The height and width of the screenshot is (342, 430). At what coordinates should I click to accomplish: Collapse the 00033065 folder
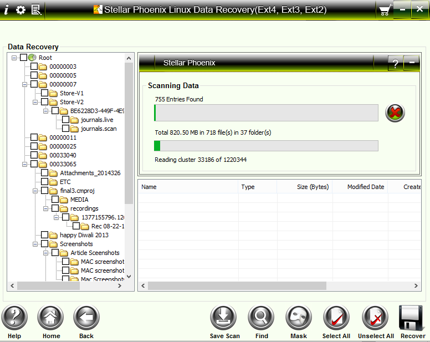click(x=25, y=164)
